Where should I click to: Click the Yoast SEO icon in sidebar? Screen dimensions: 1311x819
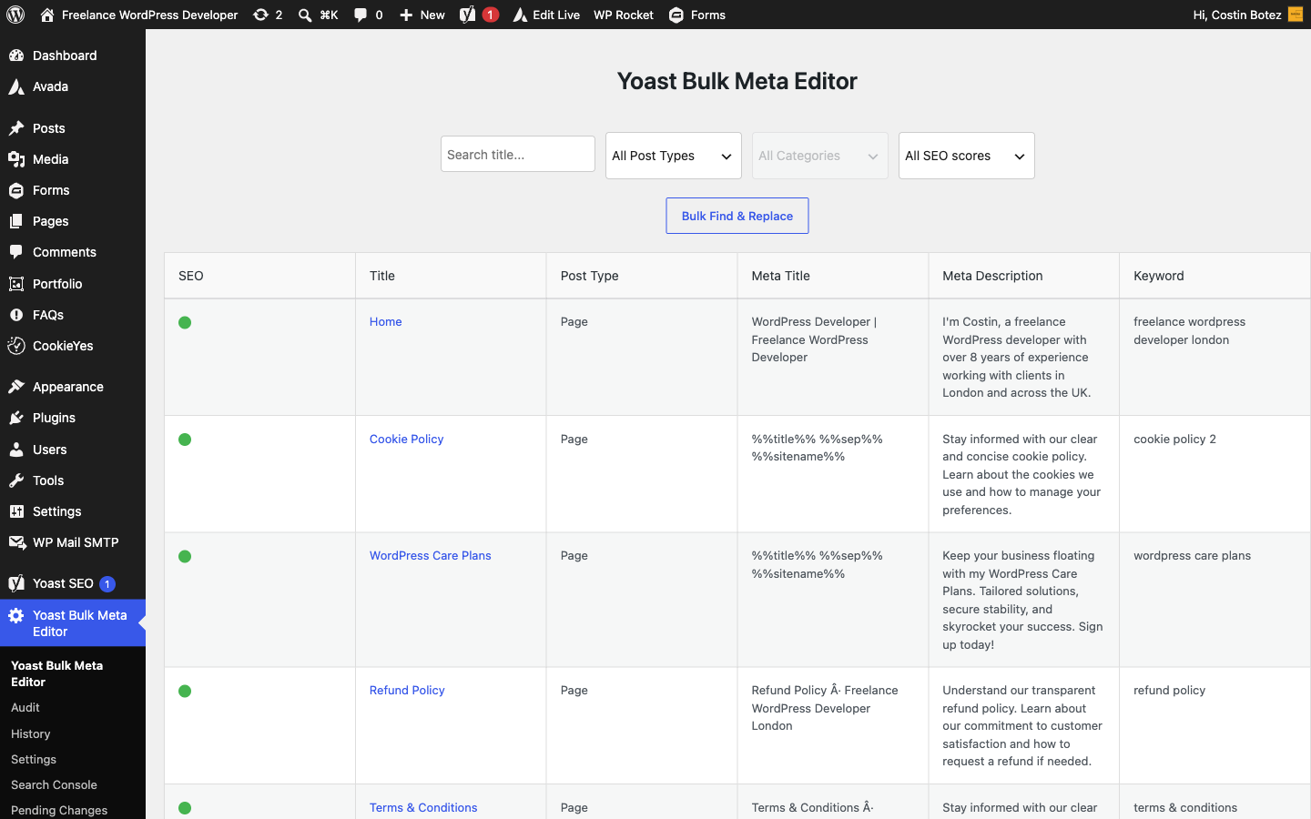[16, 583]
